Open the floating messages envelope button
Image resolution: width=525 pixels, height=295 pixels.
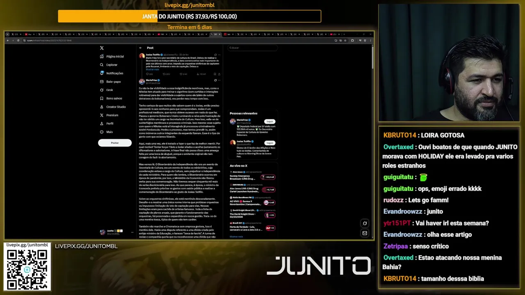coord(365,233)
